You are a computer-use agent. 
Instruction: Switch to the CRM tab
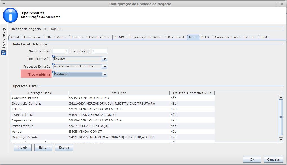(264, 37)
